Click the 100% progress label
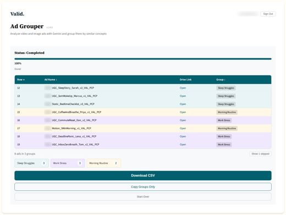 point(18,63)
